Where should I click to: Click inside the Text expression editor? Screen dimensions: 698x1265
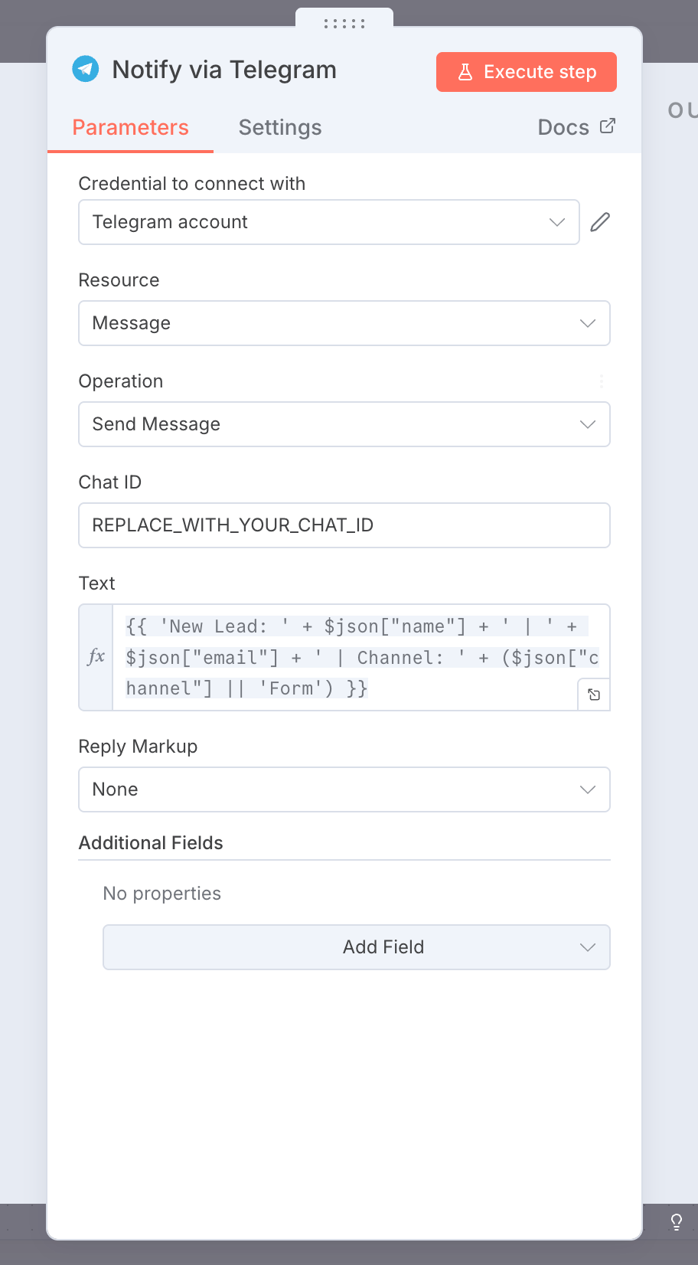[x=352, y=657]
